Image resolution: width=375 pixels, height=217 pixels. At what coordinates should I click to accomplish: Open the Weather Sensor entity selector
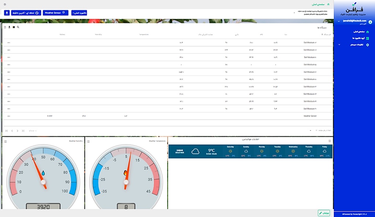click(55, 13)
